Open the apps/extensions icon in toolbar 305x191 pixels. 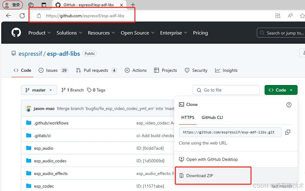point(278,16)
